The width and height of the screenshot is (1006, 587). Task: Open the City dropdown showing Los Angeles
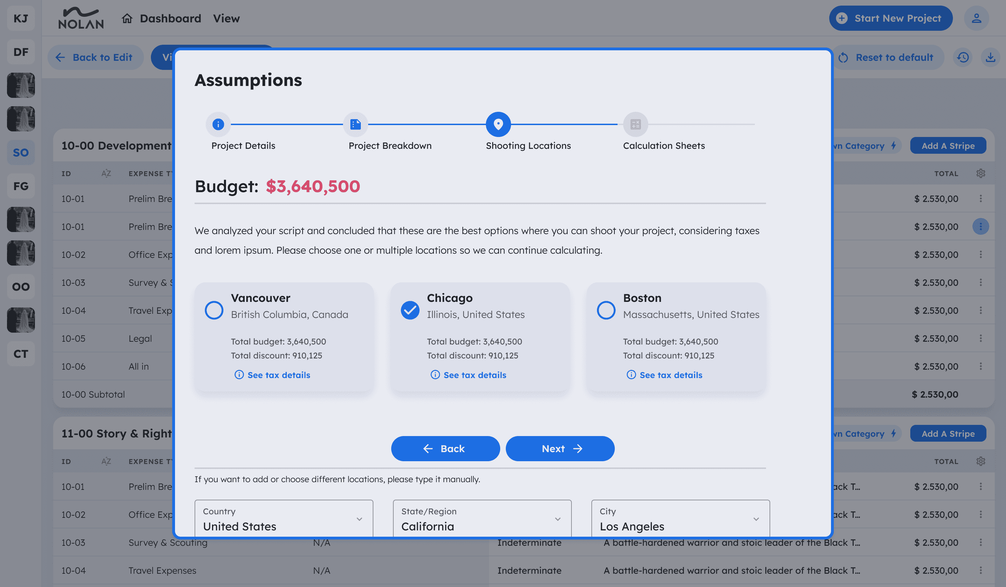click(x=680, y=519)
